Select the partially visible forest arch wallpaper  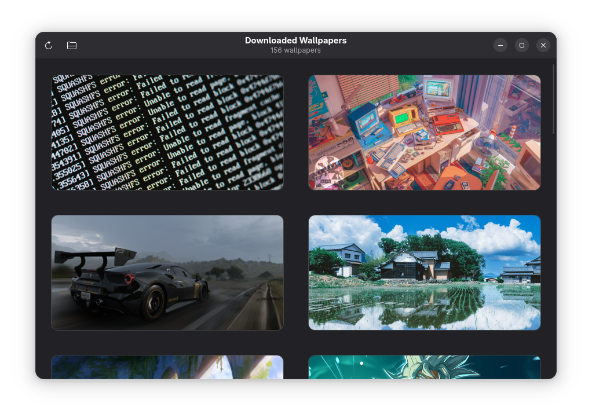[167, 367]
